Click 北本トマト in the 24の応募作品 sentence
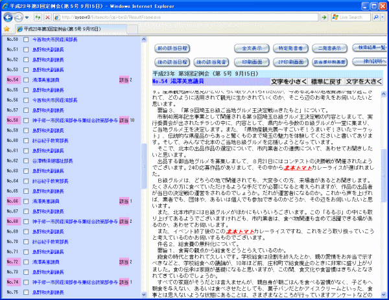Screen dimensions: 389x300 [298, 168]
